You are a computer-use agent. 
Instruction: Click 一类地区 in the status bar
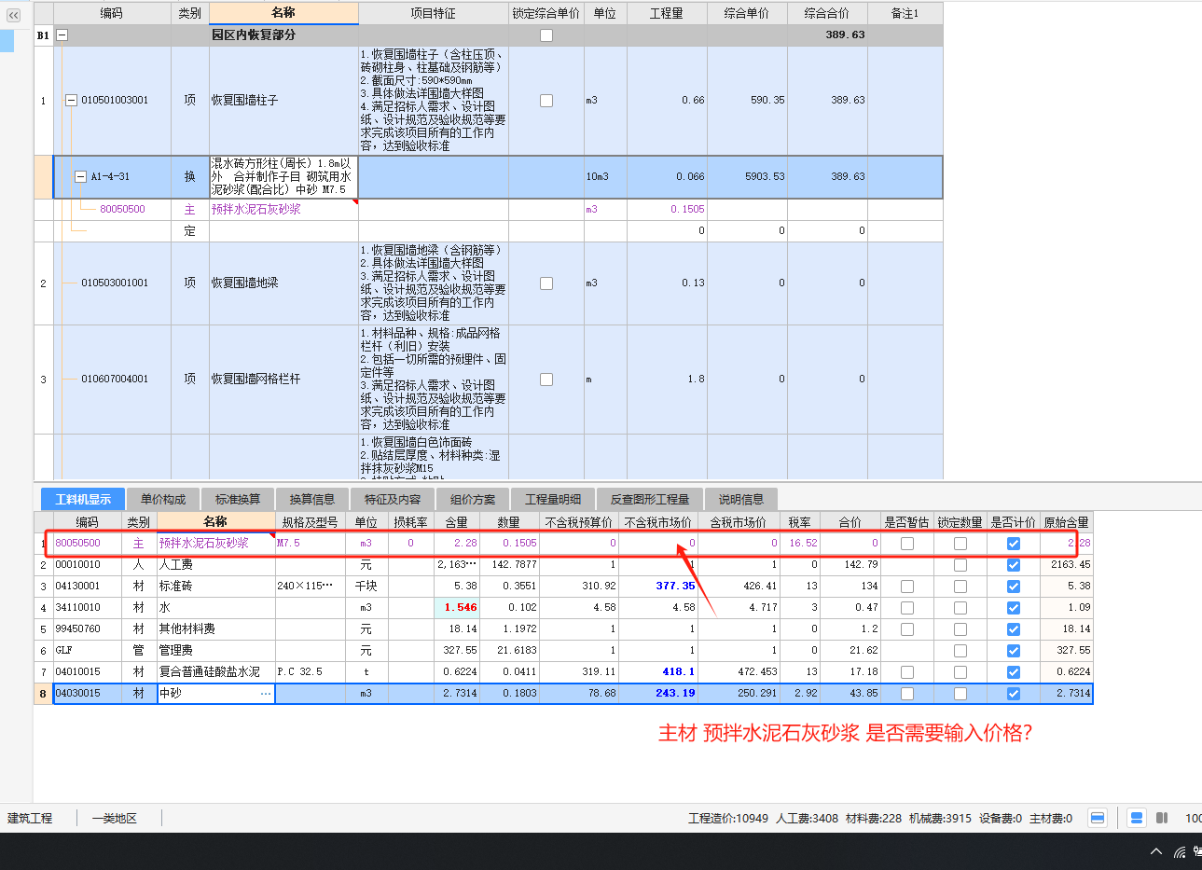[x=115, y=819]
